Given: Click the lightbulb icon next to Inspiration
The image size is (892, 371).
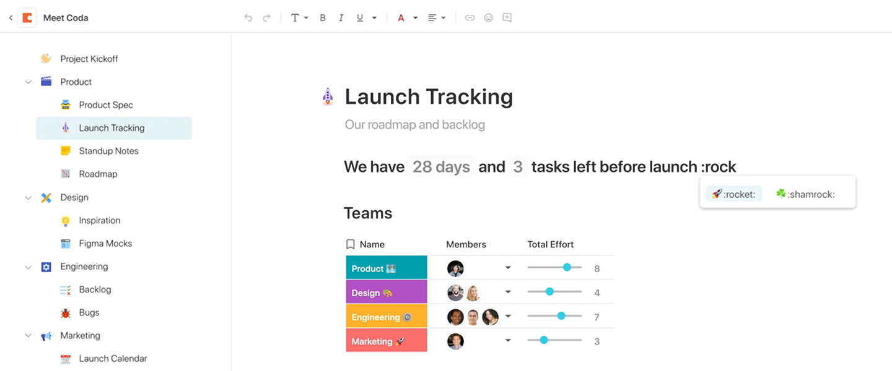Looking at the screenshot, I should click(x=66, y=221).
